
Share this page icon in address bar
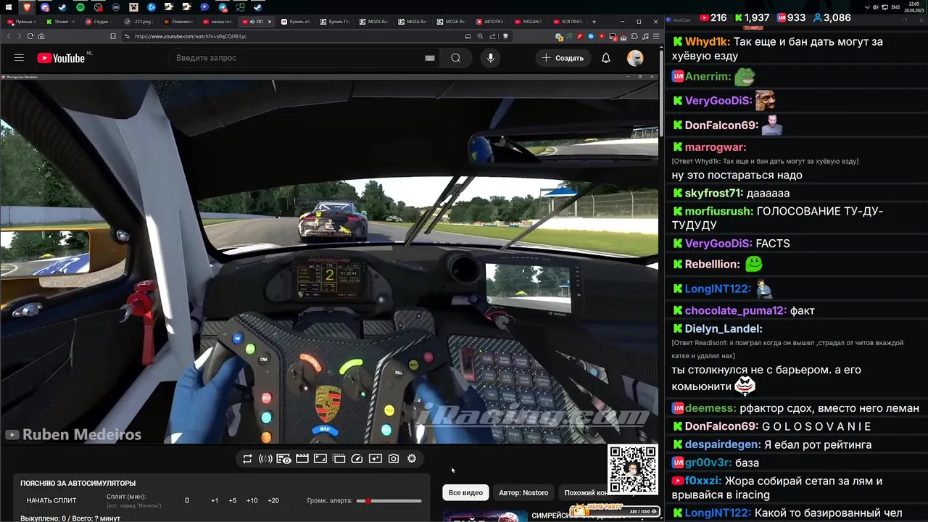tap(492, 36)
